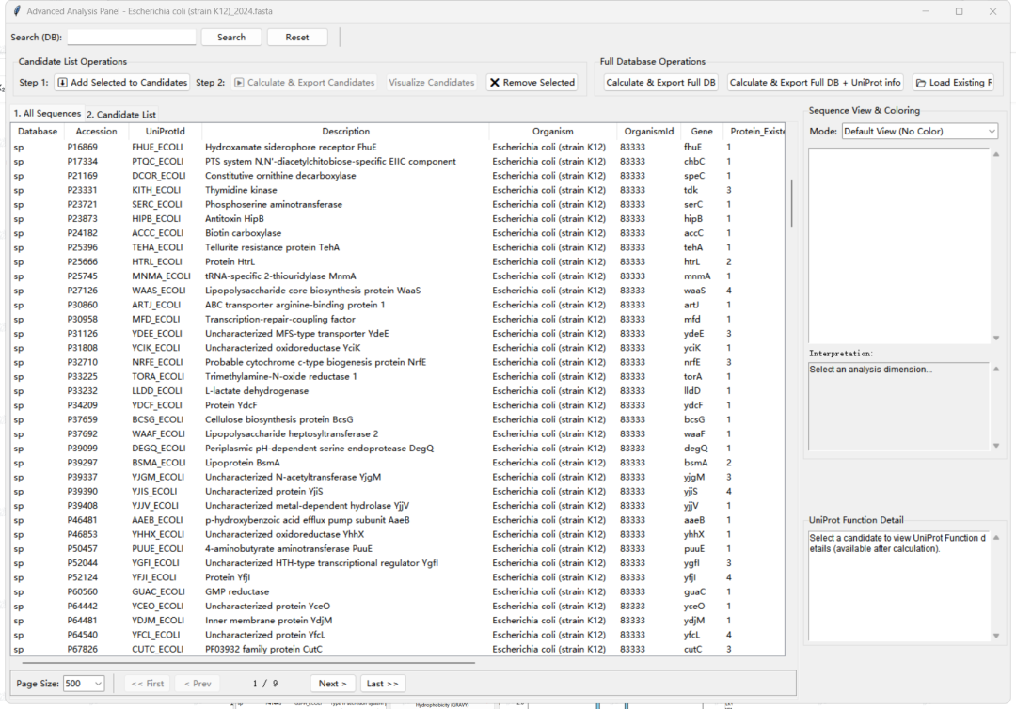Select row Cellulose biosynthesis protein BcsG
This screenshot has height=709, width=1016.
(x=398, y=419)
